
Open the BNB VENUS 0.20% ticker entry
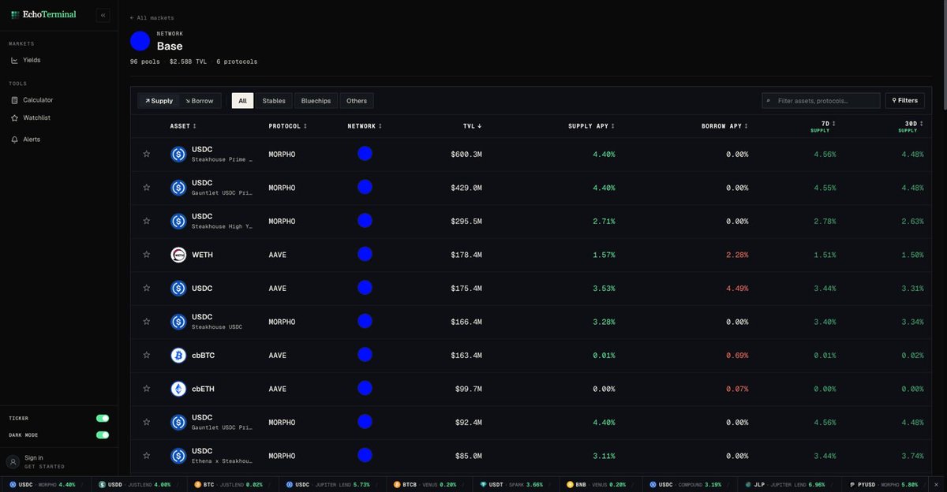coord(595,484)
